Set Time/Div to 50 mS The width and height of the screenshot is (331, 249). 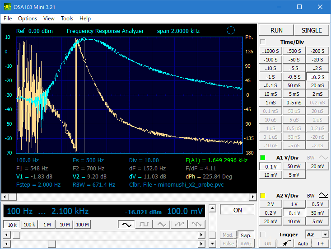pyautogui.click(x=294, y=85)
